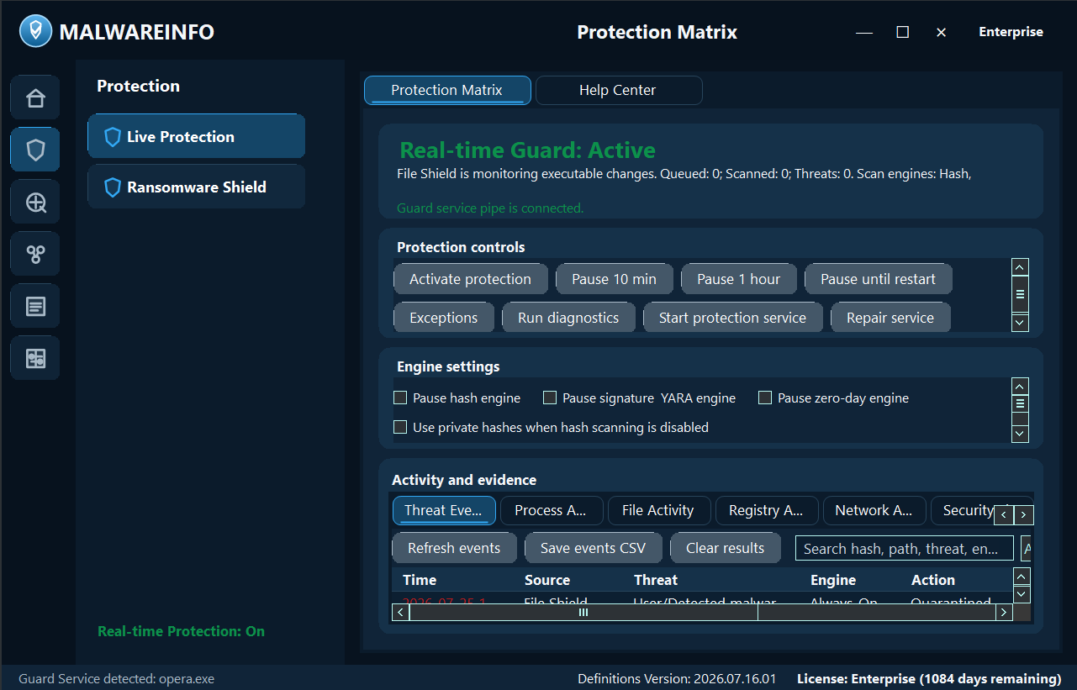Click Clear results button
Screen dimensions: 1077x690
[726, 548]
